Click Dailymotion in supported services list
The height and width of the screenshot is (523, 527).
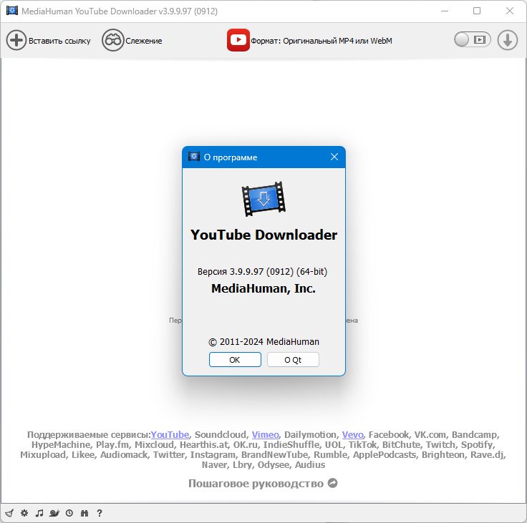(310, 435)
